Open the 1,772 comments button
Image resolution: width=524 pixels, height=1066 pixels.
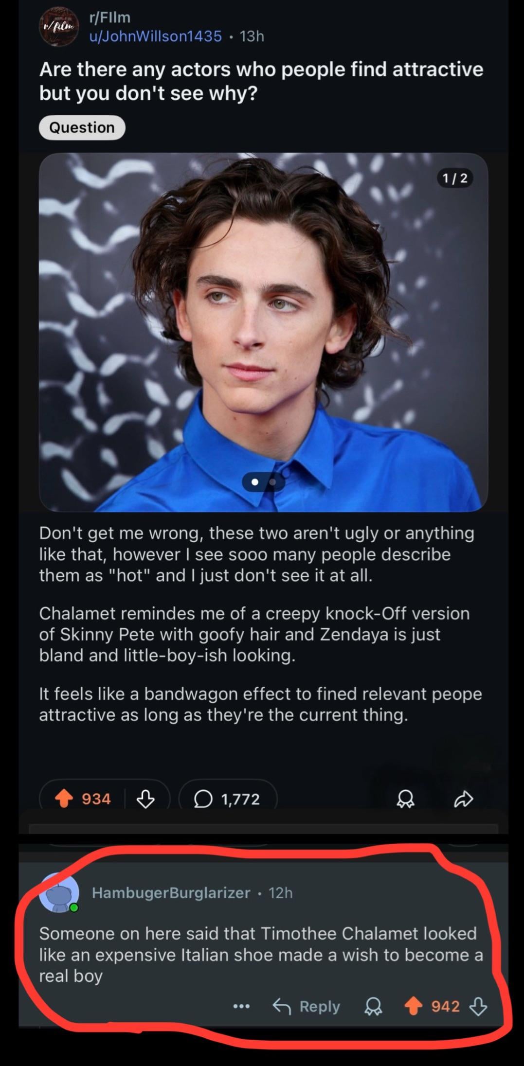point(228,799)
